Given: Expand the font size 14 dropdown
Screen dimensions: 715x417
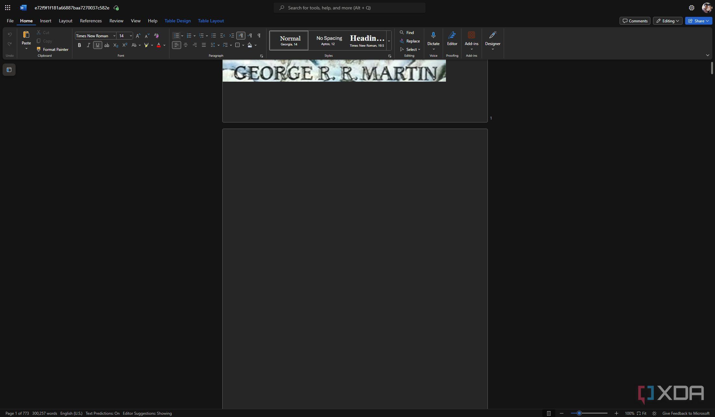Looking at the screenshot, I should coord(131,36).
